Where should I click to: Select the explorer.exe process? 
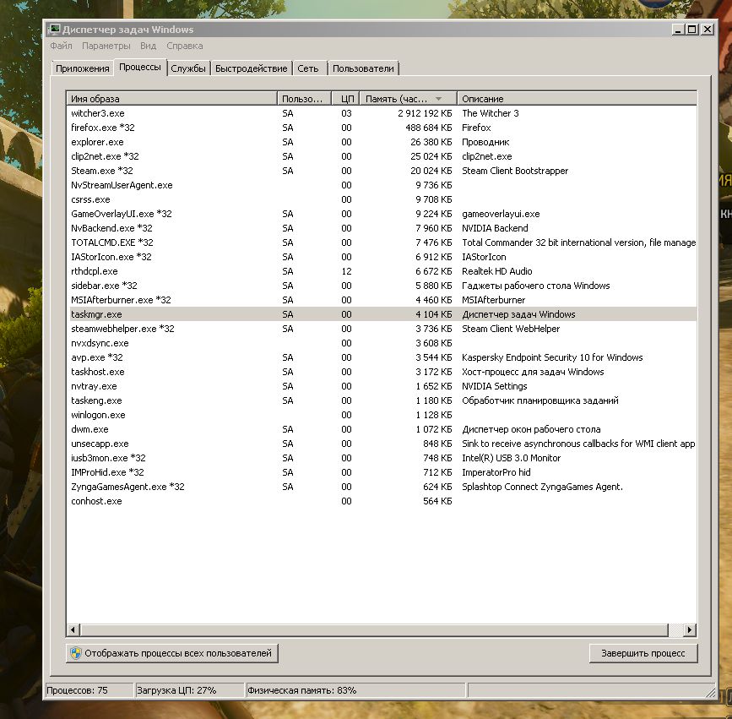382,142
